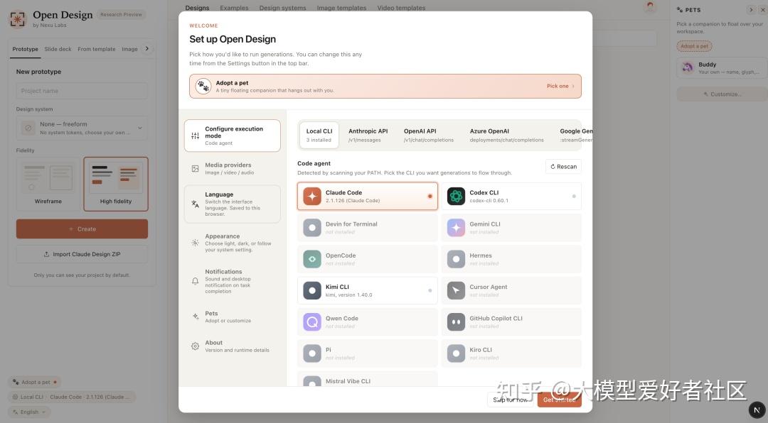Click the Gemini CLI sparkle icon
The width and height of the screenshot is (768, 423).
coord(456,228)
